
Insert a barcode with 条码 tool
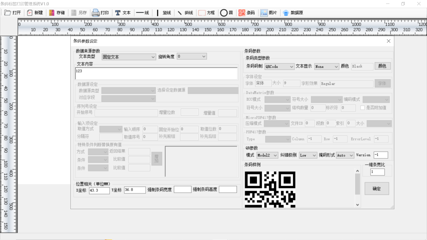(x=247, y=13)
